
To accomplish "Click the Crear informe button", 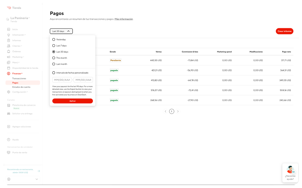I will pyautogui.click(x=284, y=31).
